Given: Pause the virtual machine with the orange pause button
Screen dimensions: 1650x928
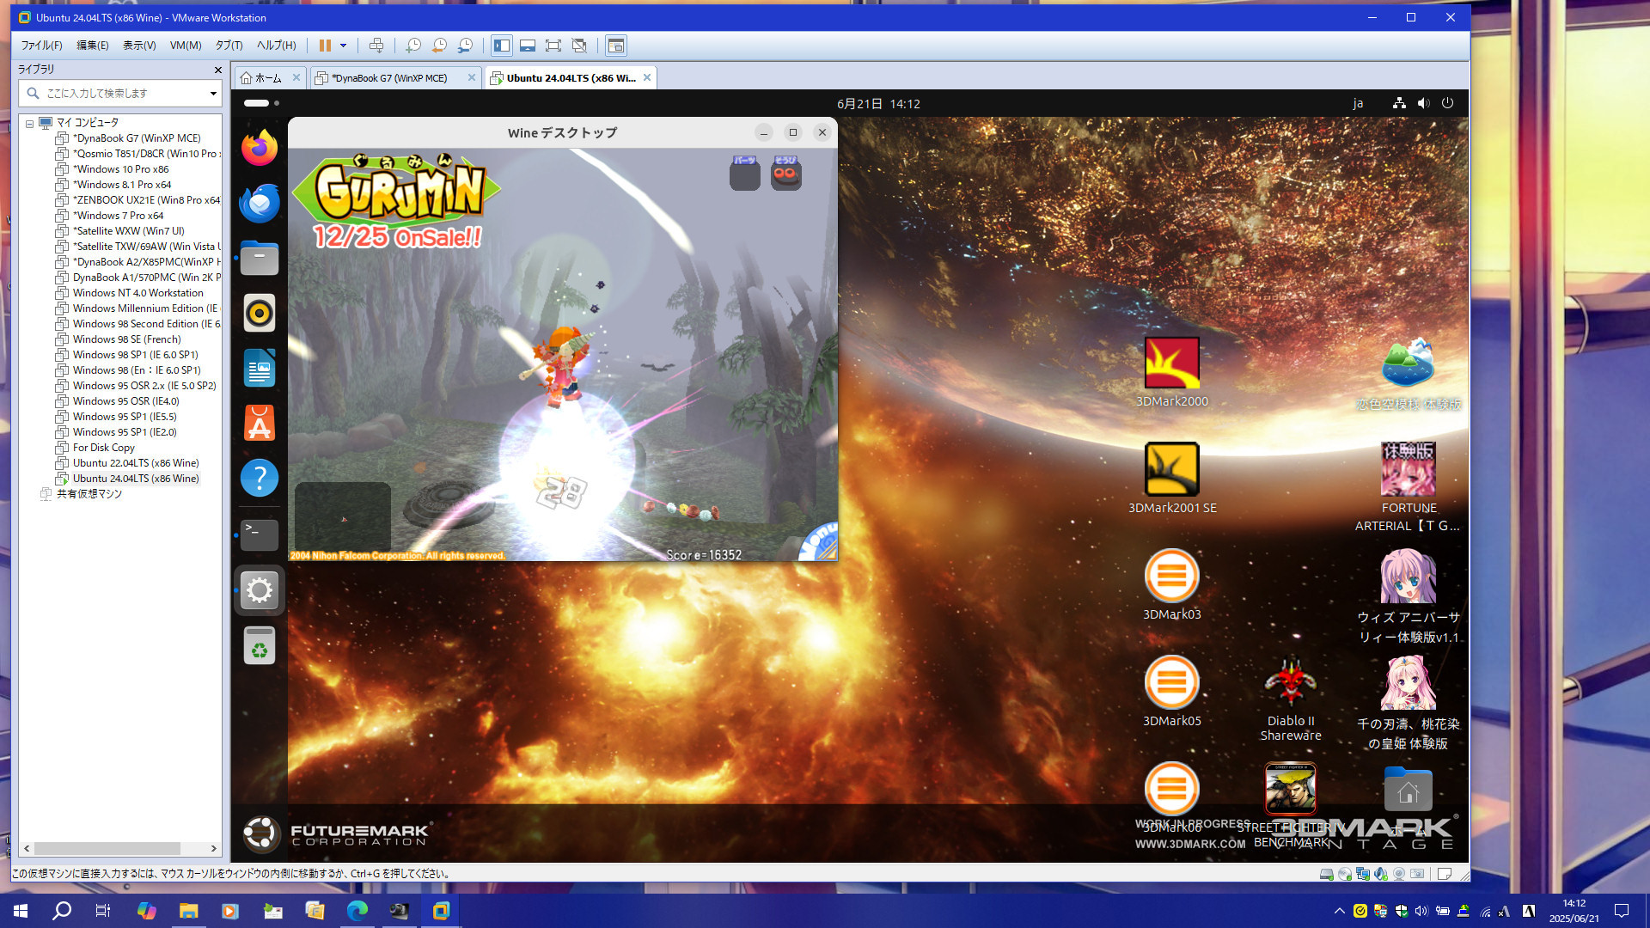Looking at the screenshot, I should tap(325, 46).
